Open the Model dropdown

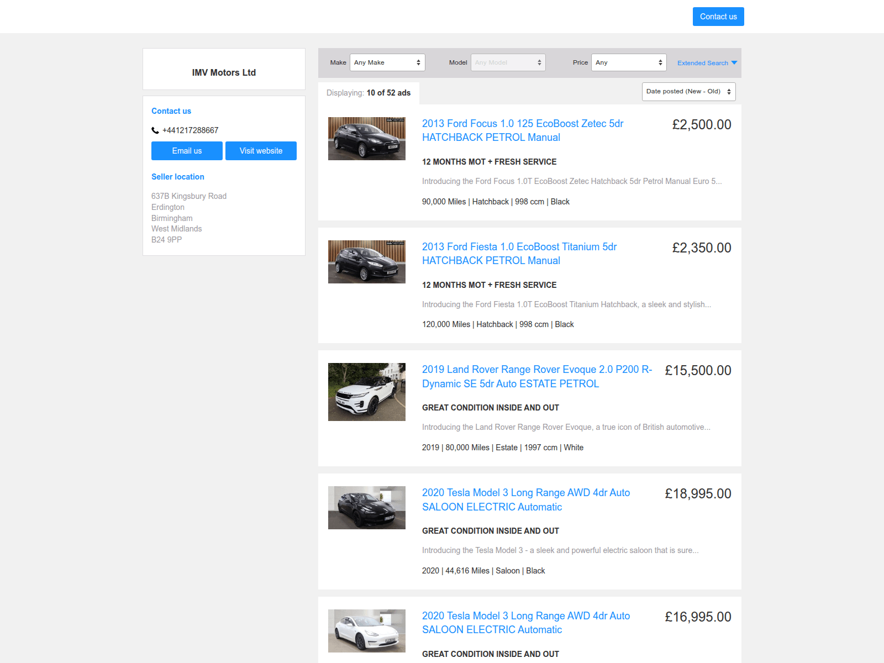coord(508,62)
